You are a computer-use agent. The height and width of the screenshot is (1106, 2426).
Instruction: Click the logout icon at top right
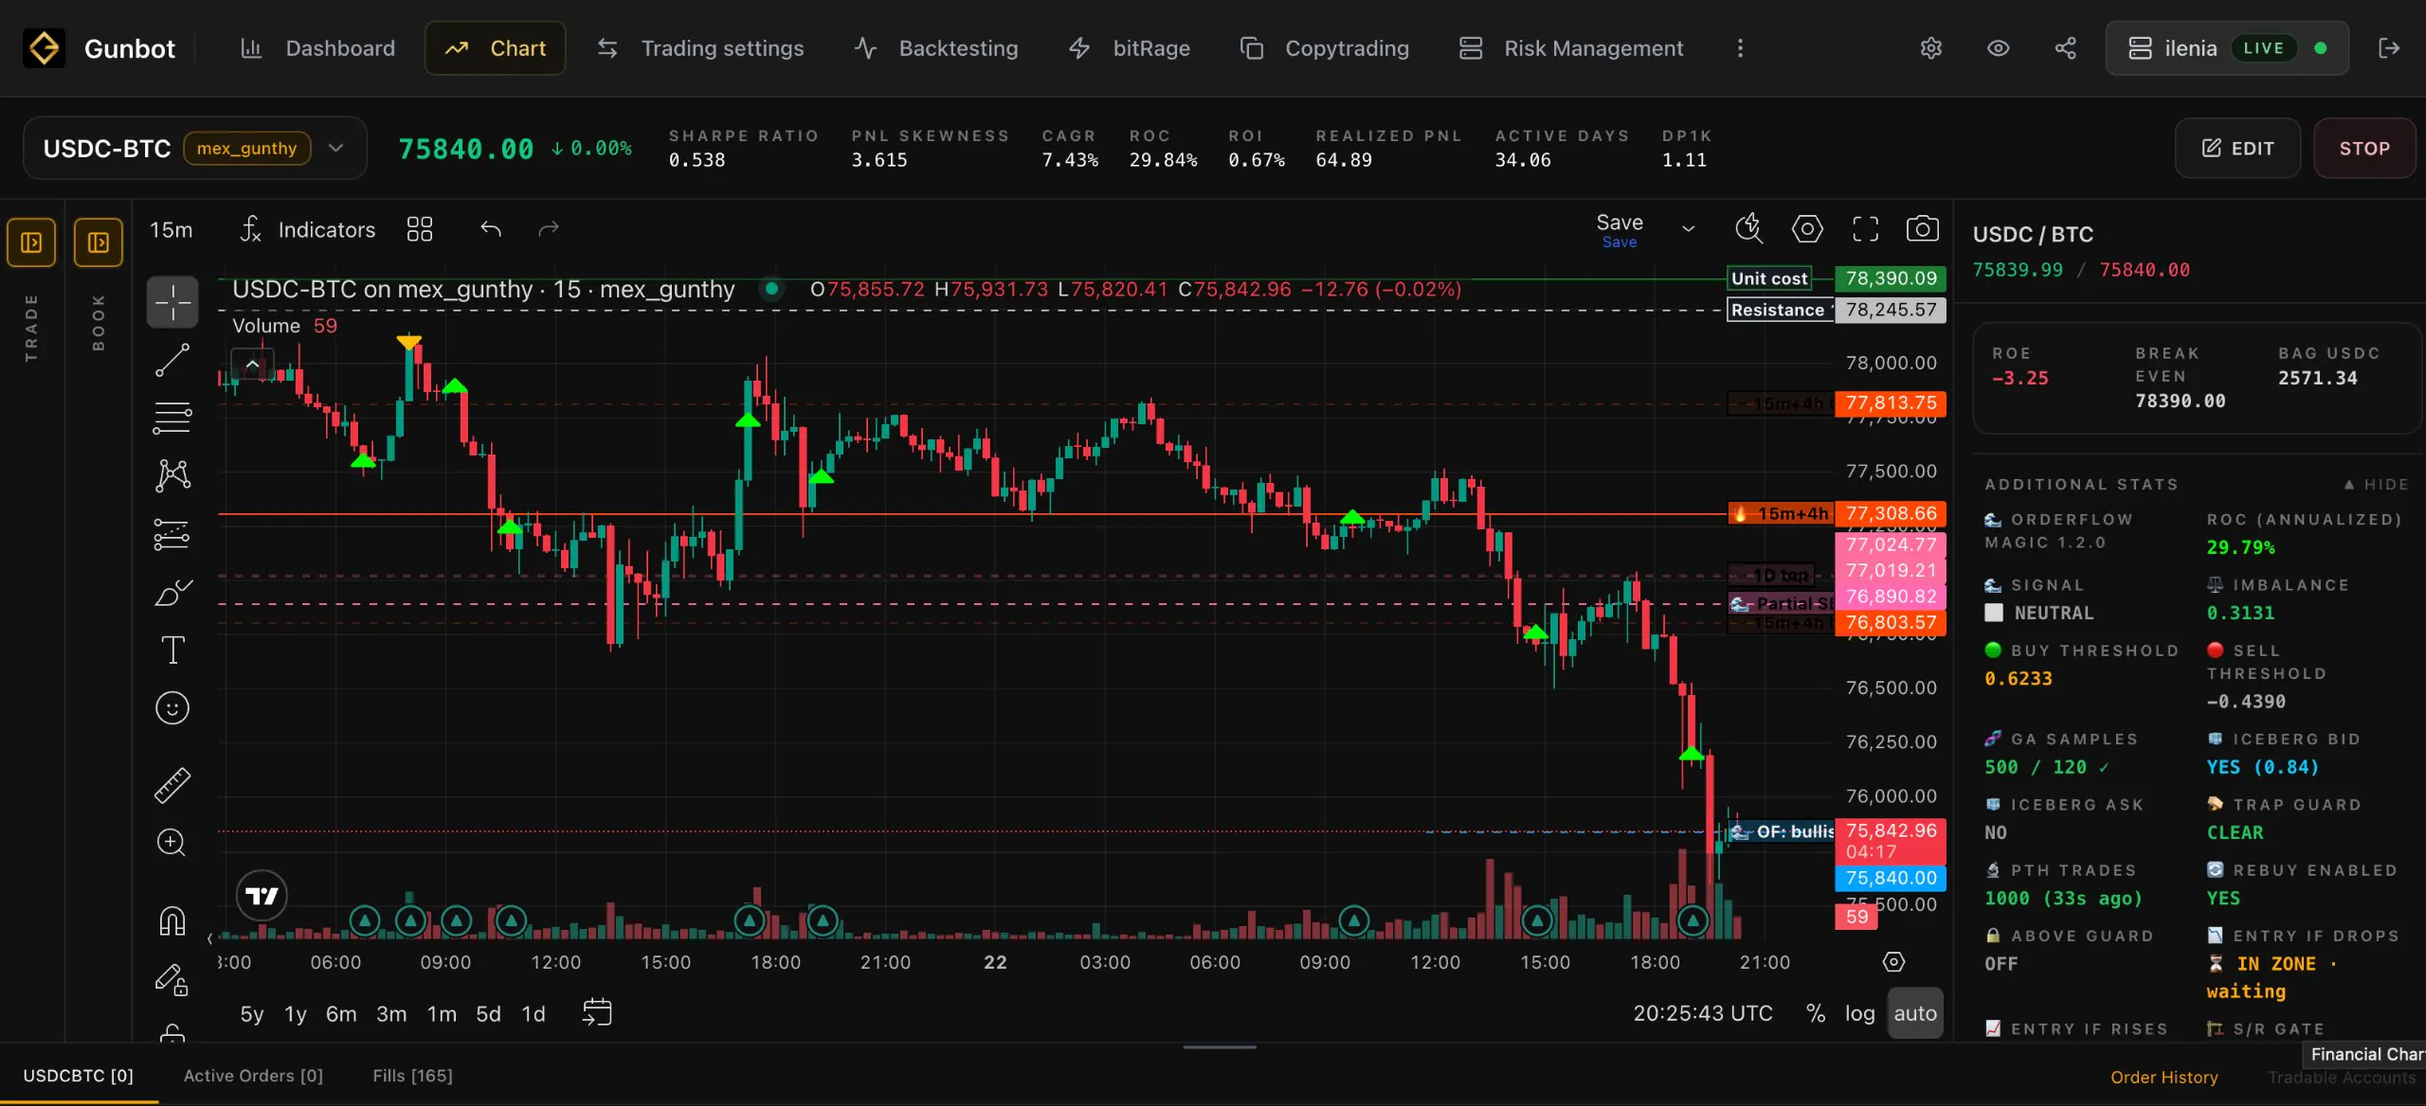point(2389,48)
